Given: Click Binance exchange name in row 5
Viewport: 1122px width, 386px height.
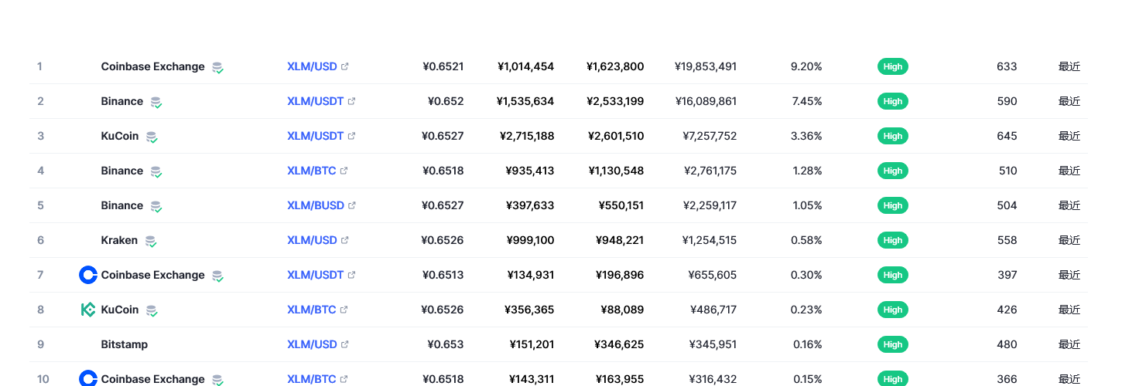Looking at the screenshot, I should pyautogui.click(x=122, y=205).
